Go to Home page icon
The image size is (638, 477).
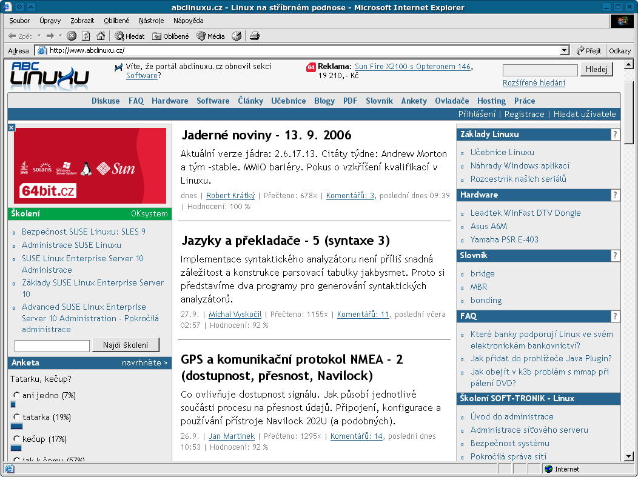(101, 36)
